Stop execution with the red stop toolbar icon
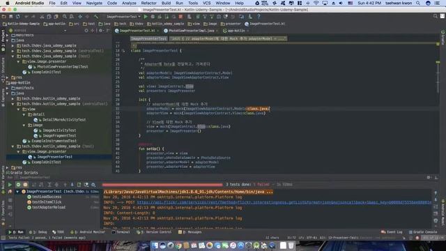 (180, 17)
